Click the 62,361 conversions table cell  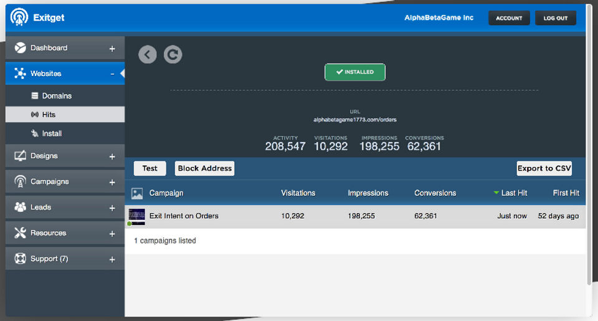pyautogui.click(x=425, y=216)
